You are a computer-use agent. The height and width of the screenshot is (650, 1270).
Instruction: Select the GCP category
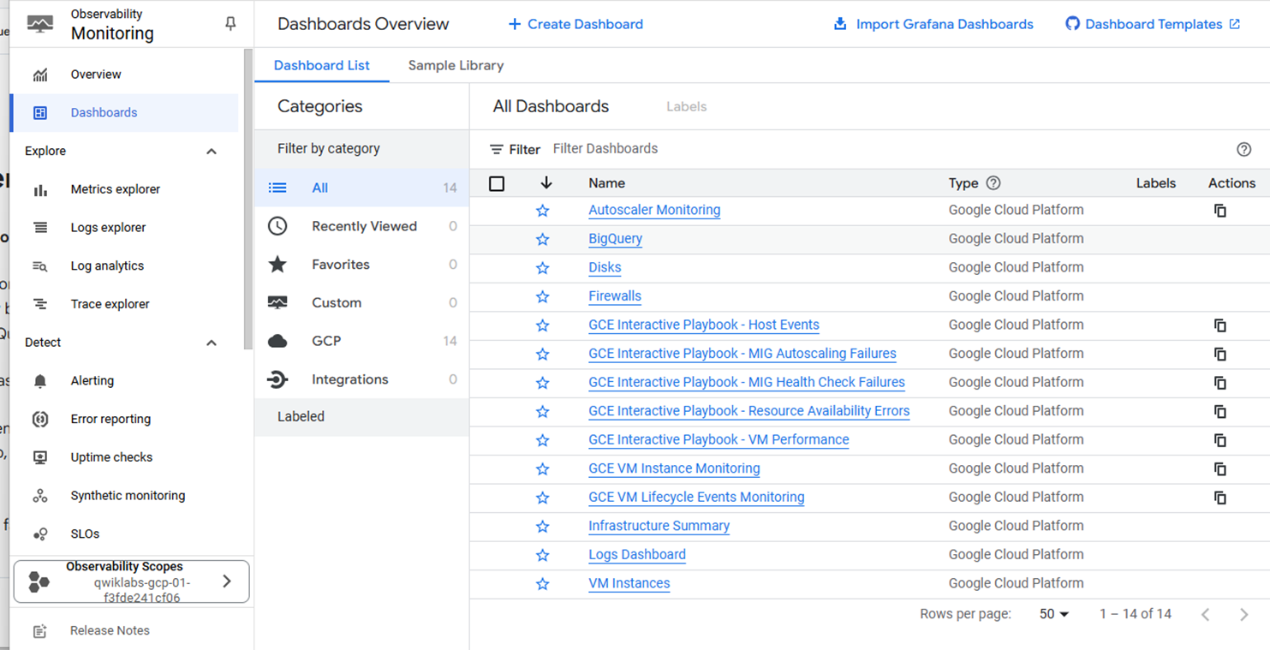click(326, 341)
